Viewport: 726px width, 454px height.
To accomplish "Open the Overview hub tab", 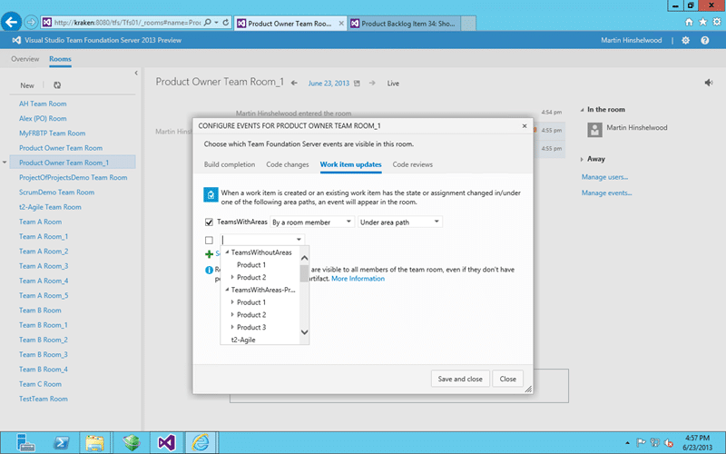I will point(25,59).
